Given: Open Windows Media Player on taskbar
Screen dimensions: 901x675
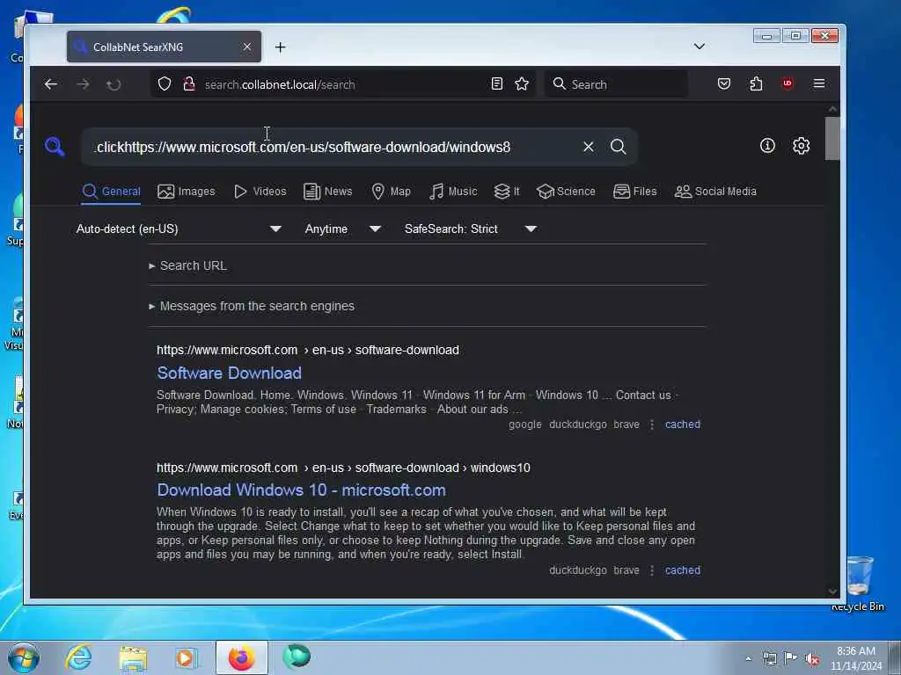Looking at the screenshot, I should (x=187, y=658).
